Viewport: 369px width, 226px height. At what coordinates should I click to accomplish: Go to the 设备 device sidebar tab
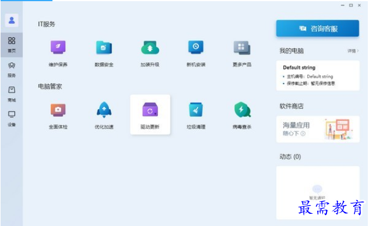pos(12,119)
